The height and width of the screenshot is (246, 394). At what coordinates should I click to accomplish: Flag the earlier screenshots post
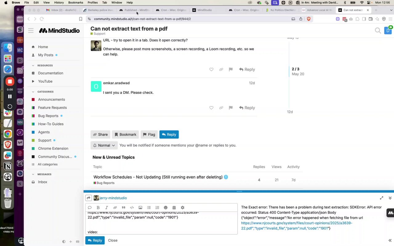[231, 69]
